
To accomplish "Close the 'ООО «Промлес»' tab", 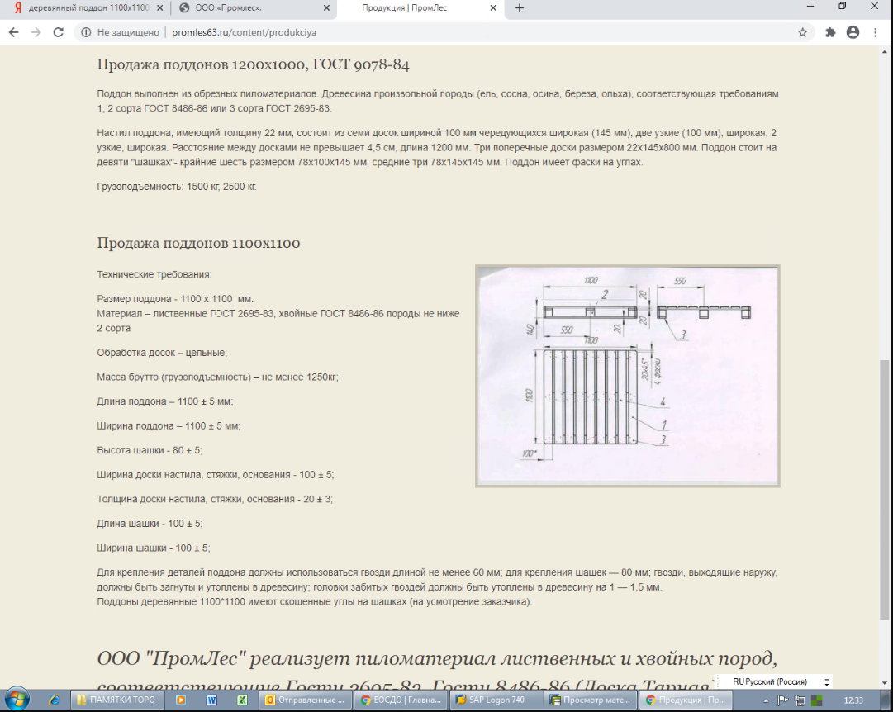I will [327, 8].
